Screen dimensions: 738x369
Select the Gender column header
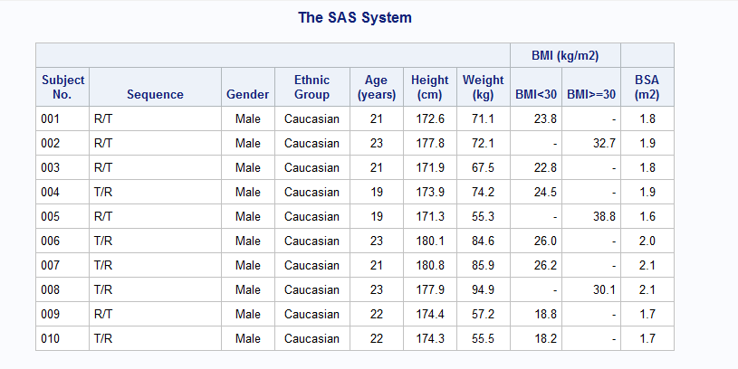tap(247, 94)
